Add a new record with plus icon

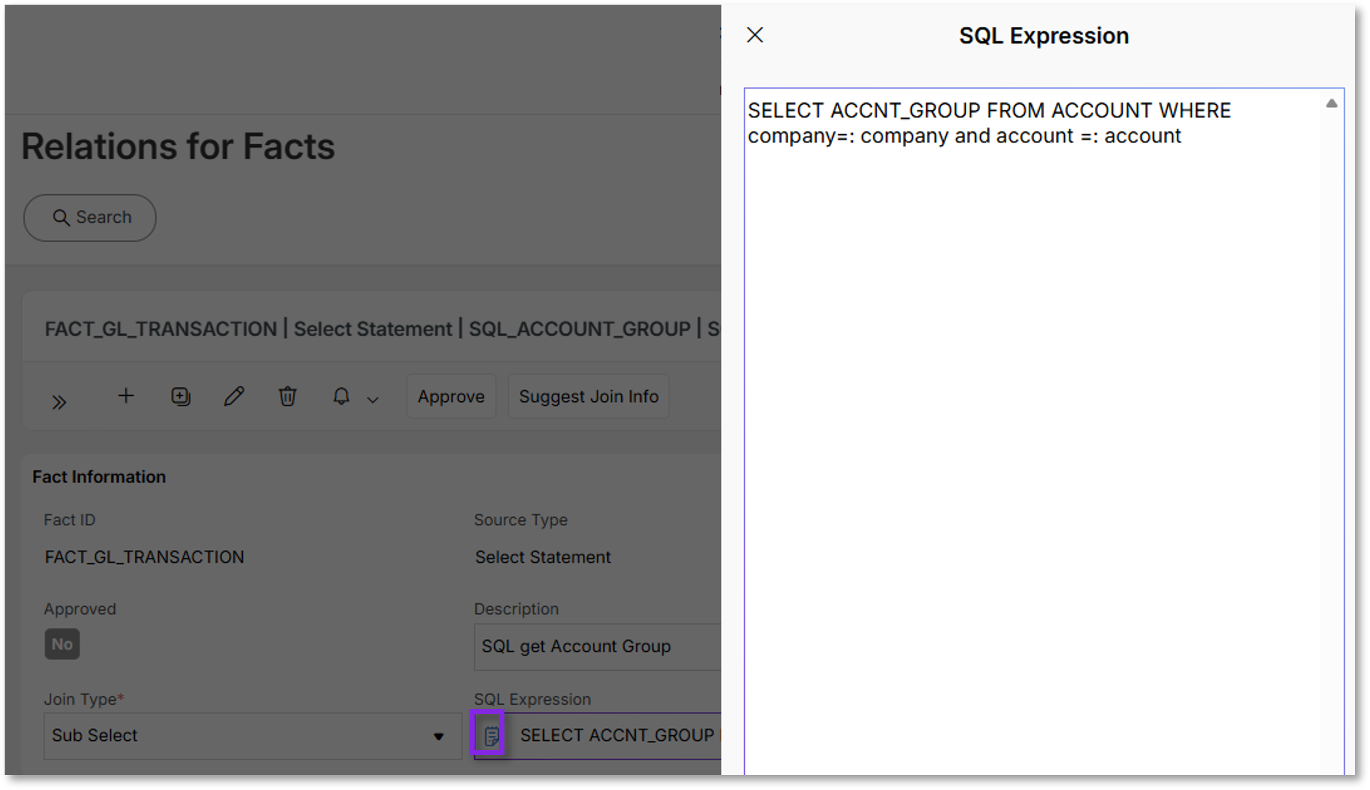[126, 396]
